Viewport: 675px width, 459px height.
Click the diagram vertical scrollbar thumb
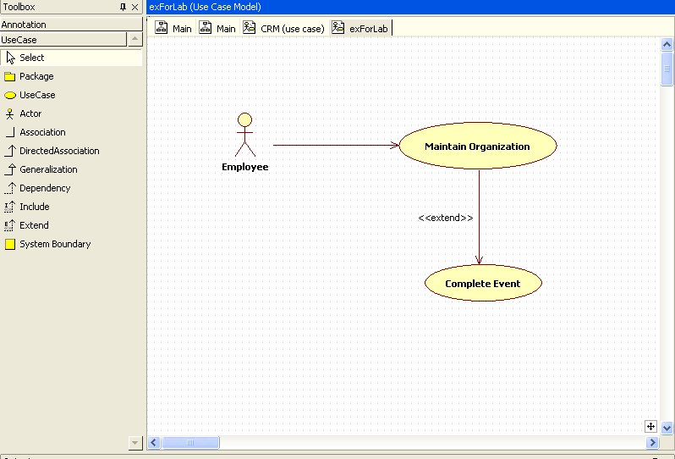(667, 69)
